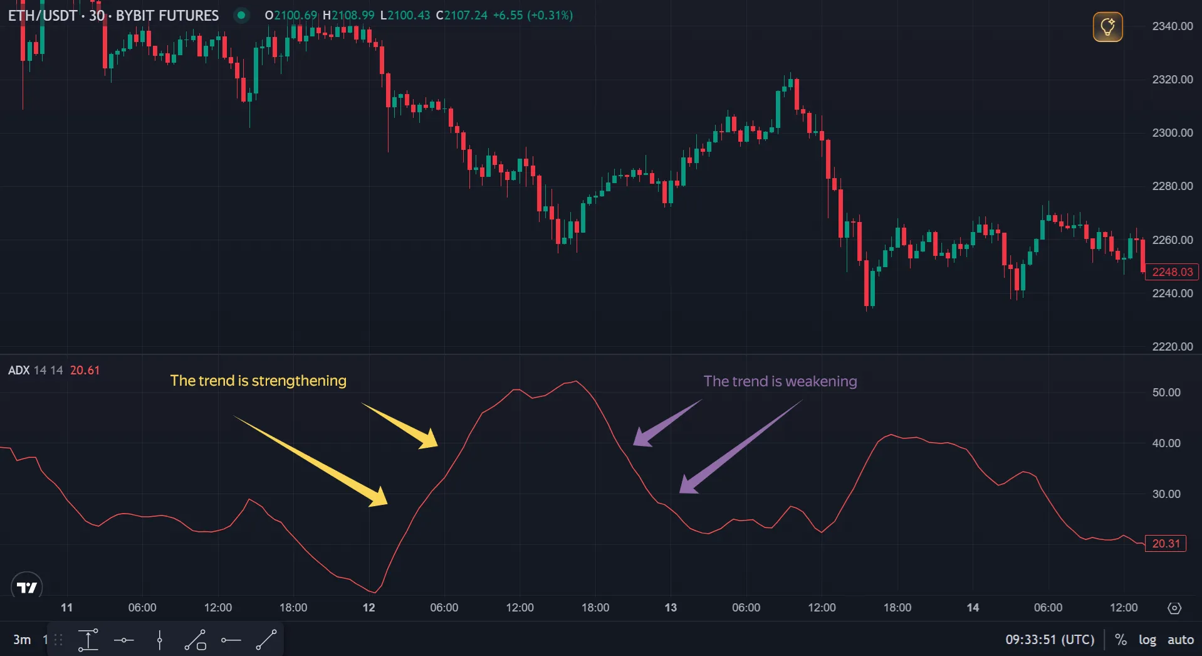Click the green market status dot
1202x656 pixels.
pos(241,15)
